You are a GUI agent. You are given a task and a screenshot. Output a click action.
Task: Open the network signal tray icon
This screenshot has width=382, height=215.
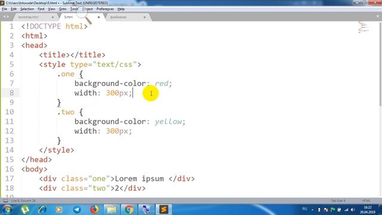346,210
